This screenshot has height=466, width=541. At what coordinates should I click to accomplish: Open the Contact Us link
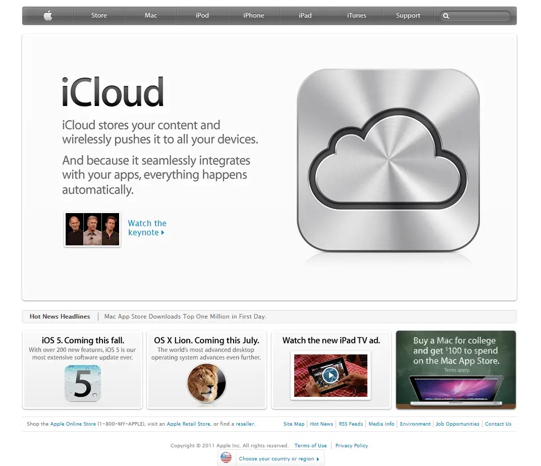tap(498, 424)
